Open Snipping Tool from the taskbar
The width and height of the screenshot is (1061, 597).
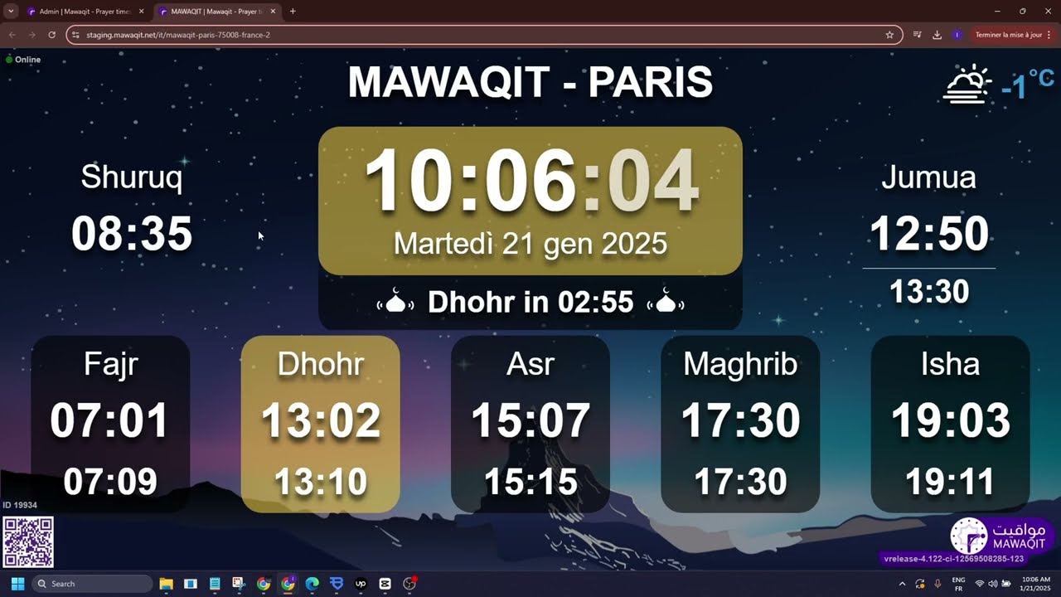click(239, 584)
